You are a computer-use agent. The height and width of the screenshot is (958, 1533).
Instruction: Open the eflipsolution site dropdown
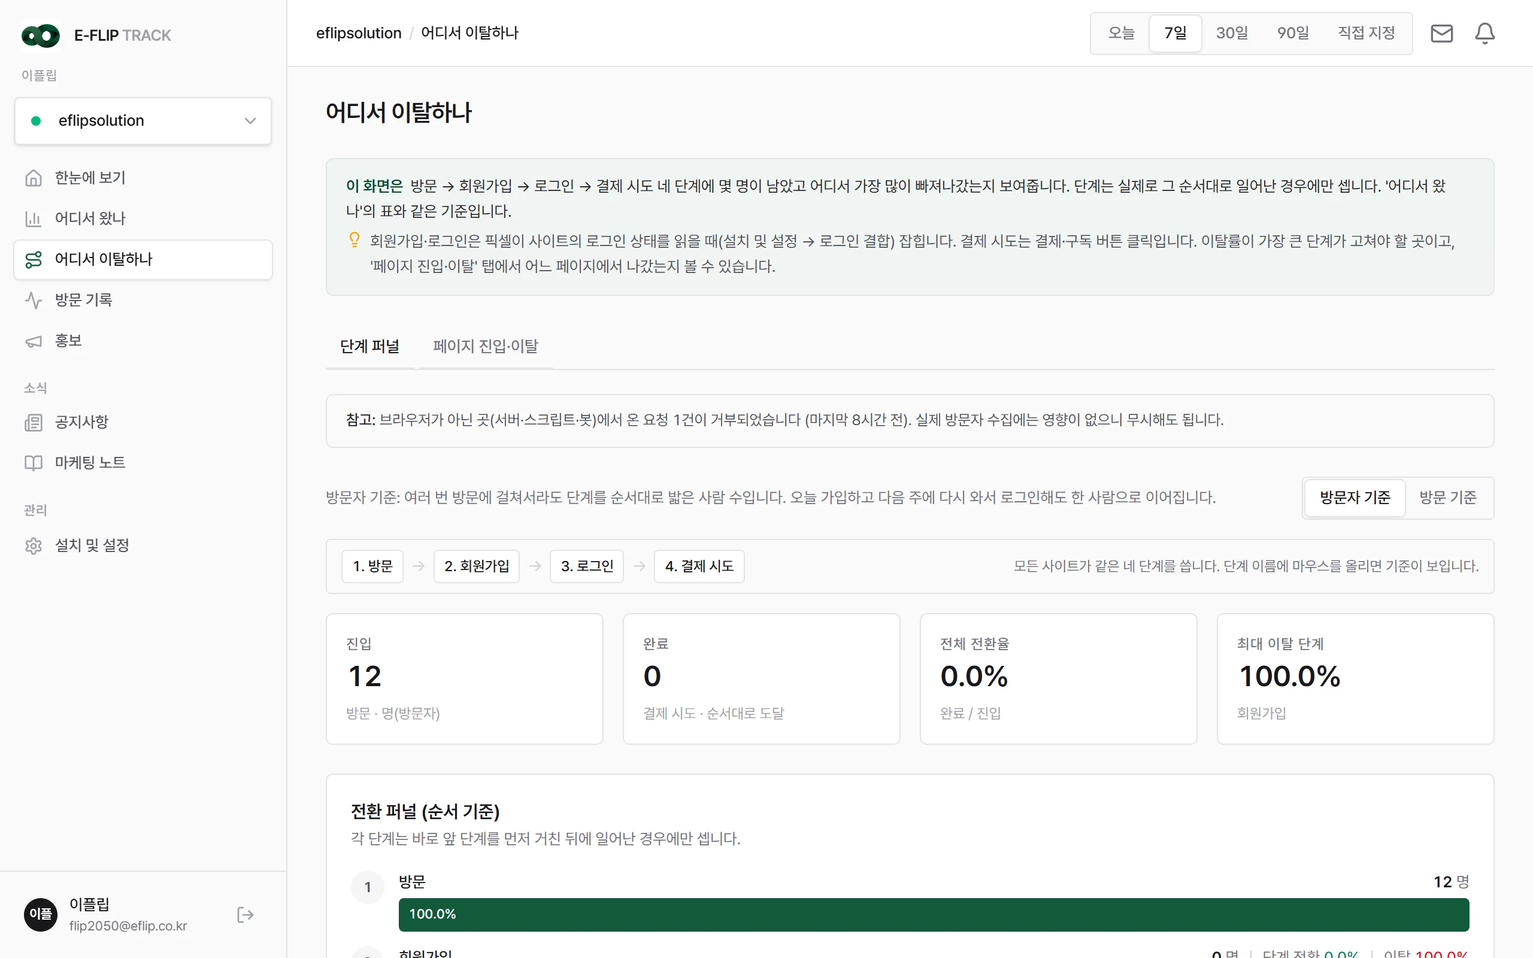coord(143,120)
